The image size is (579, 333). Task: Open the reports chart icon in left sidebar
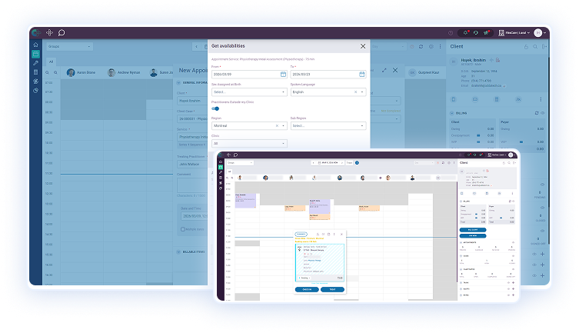(x=36, y=90)
